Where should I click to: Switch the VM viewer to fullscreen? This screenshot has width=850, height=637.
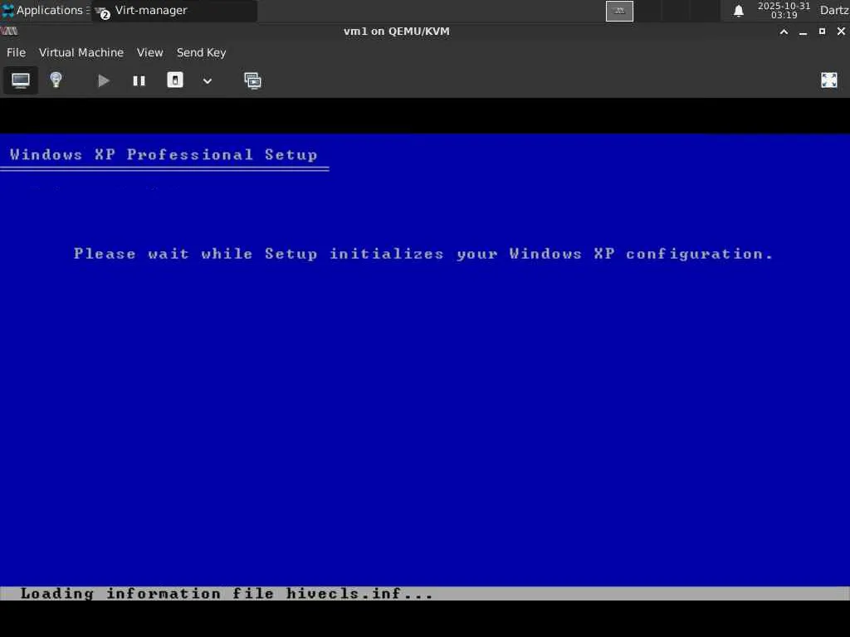829,80
